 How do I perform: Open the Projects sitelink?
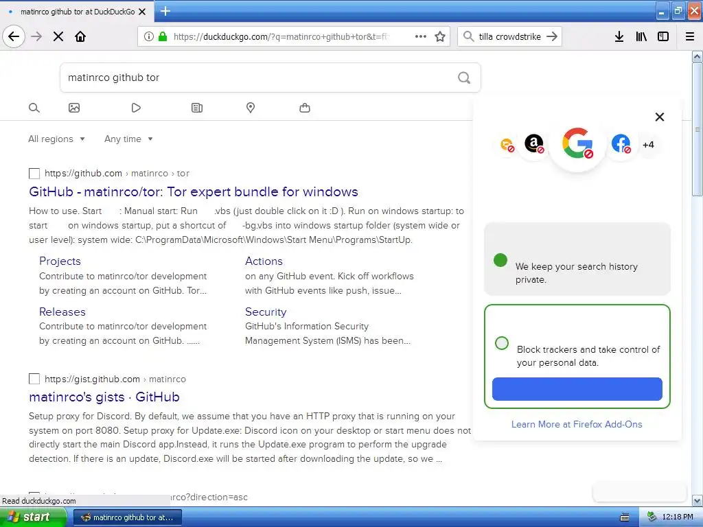(x=60, y=261)
